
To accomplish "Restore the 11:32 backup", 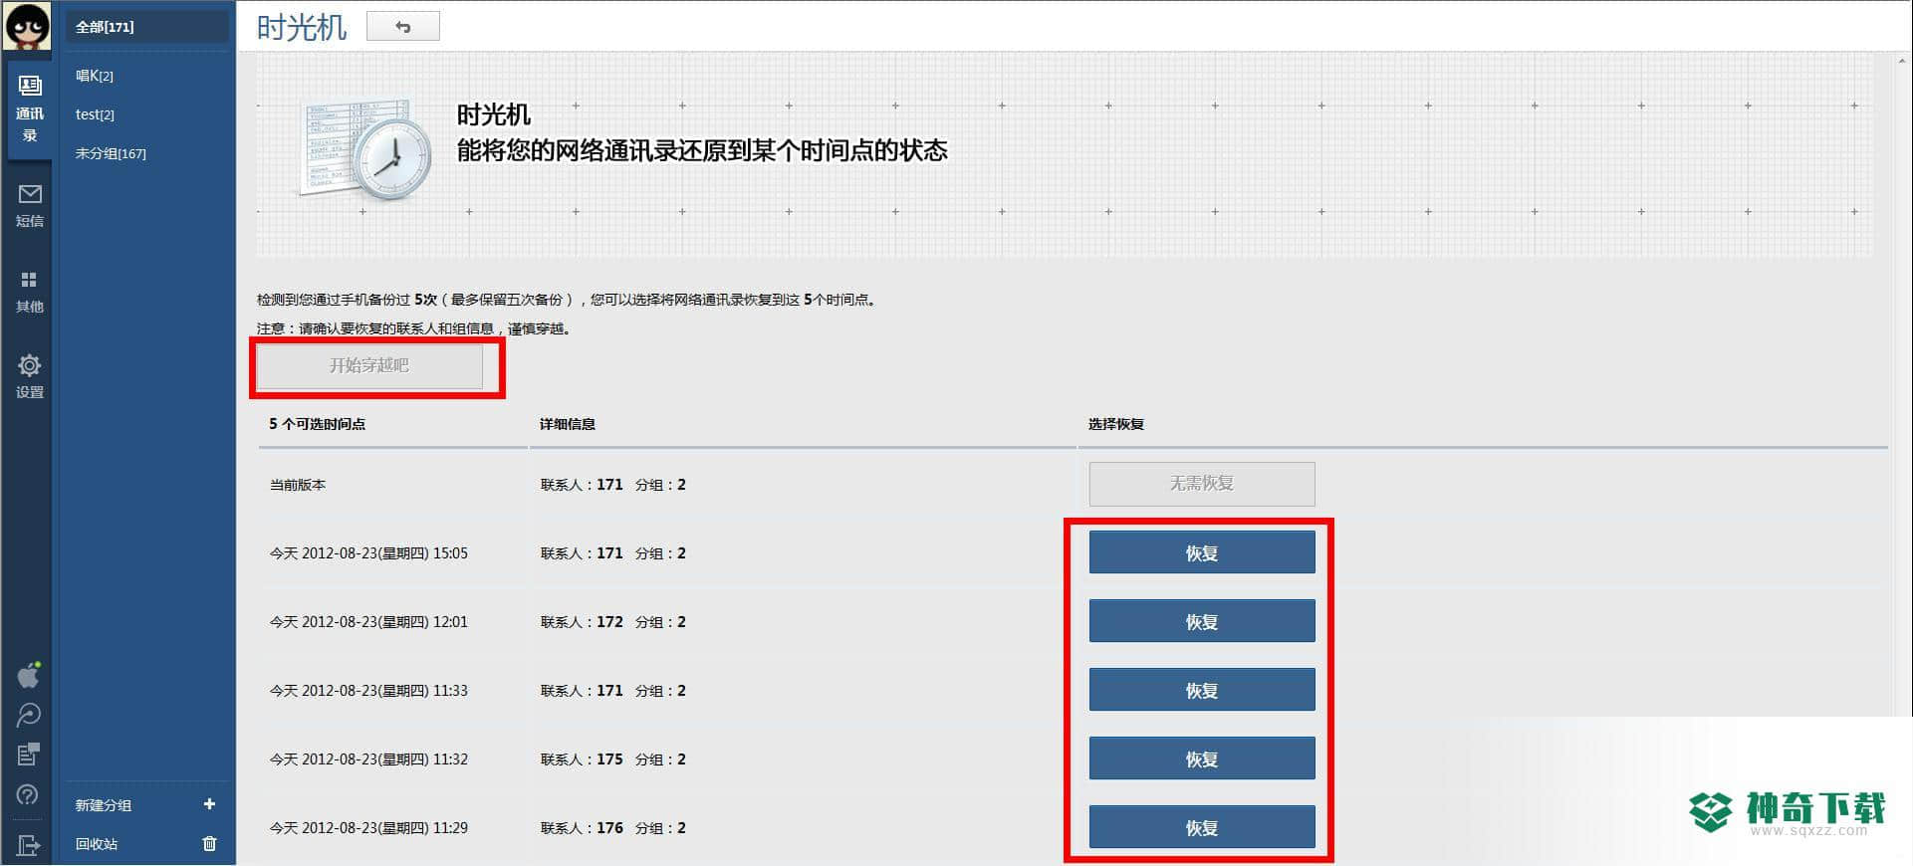I will click(1202, 758).
